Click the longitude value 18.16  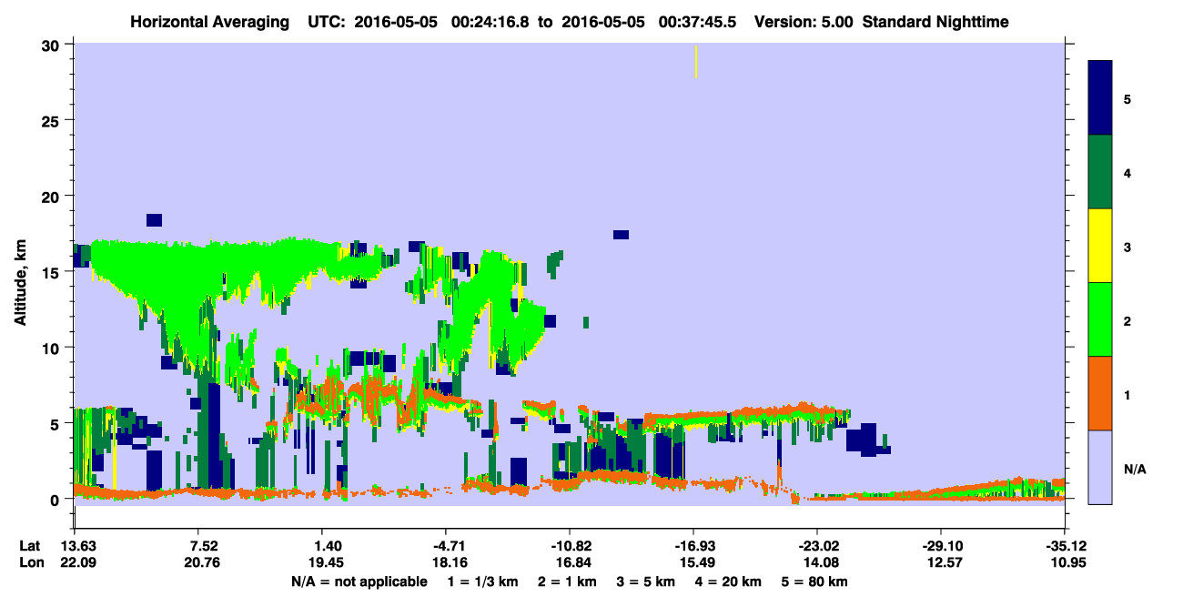tap(449, 562)
